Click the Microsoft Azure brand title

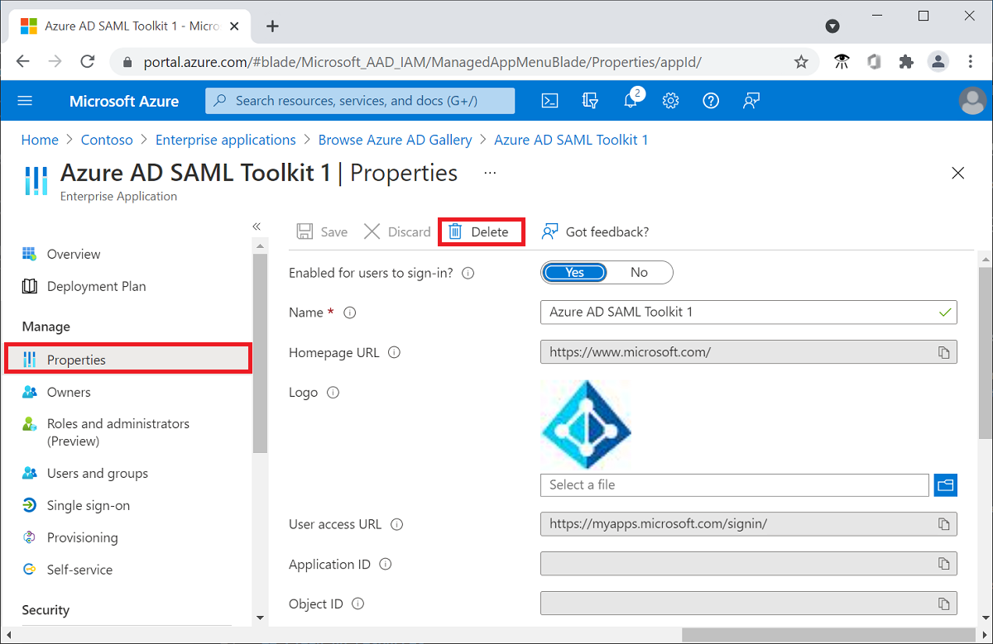124,101
